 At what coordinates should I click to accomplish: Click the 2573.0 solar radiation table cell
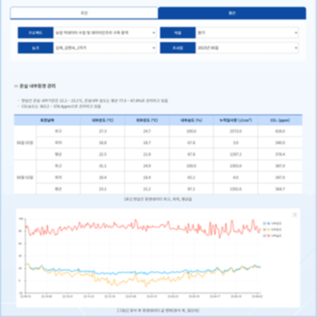(x=236, y=131)
